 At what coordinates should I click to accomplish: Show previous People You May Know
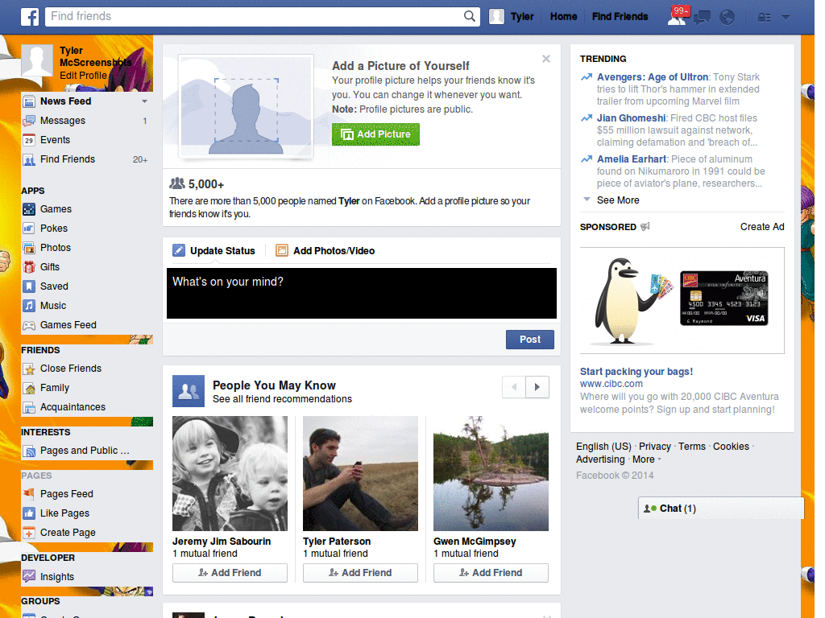point(514,387)
